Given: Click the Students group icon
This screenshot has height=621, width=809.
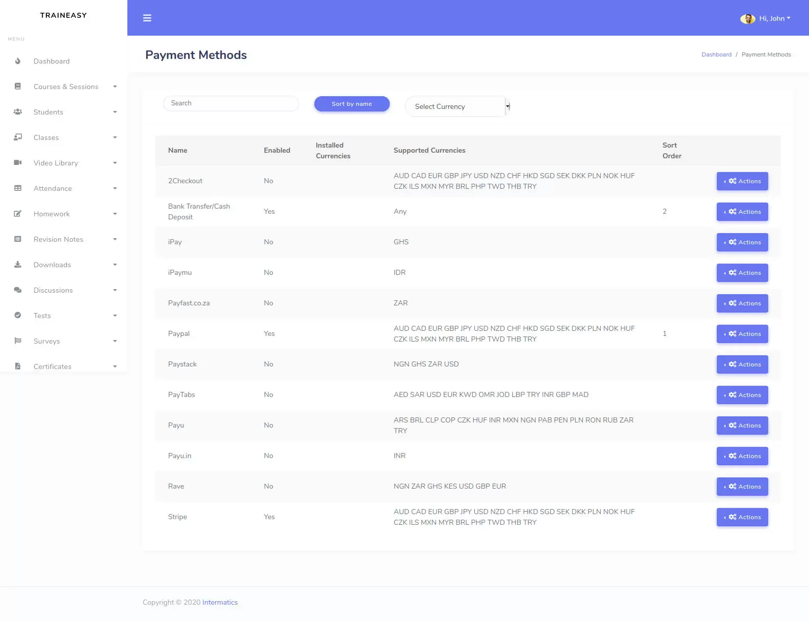Looking at the screenshot, I should 18,112.
